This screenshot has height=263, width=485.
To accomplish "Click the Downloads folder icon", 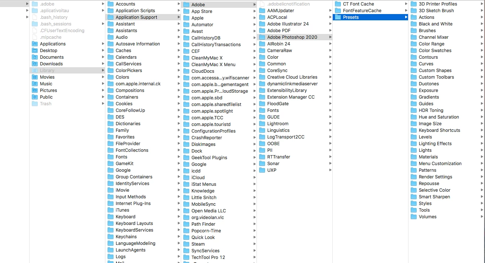I will 35,64.
